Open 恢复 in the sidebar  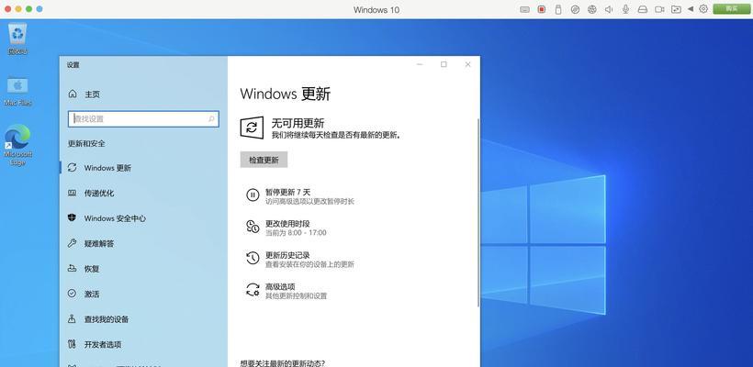(143, 269)
